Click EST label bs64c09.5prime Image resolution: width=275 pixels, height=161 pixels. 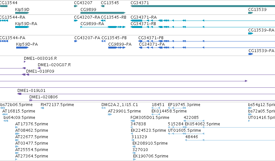[19, 118]
